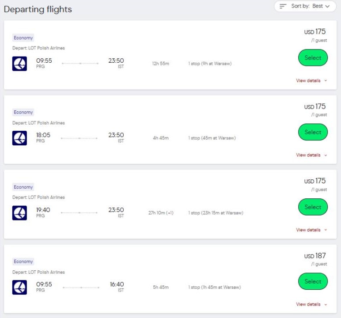Click LOT logo of 12h 55m flight
Viewport: 341px width, 318px height.
point(19,64)
